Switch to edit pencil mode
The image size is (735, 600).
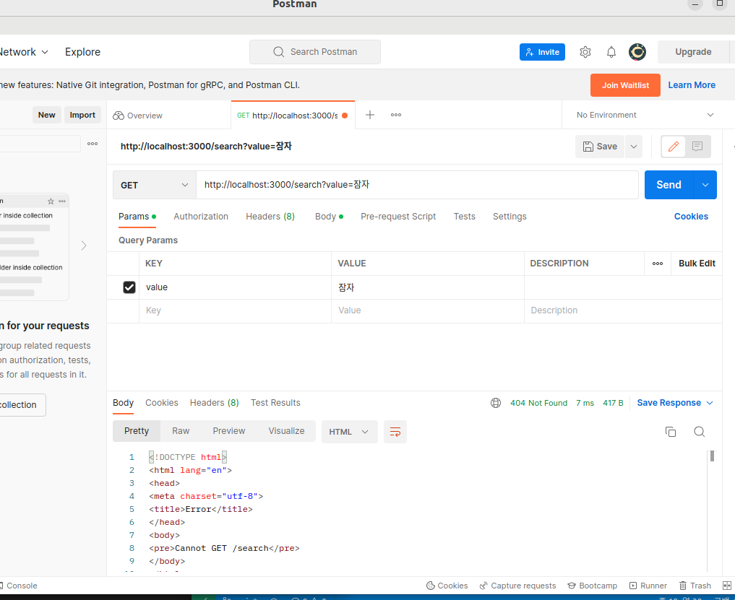[x=674, y=147]
